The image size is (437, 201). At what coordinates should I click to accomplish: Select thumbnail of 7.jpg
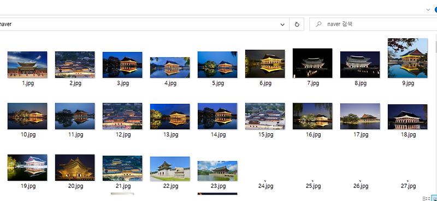pyautogui.click(x=312, y=63)
